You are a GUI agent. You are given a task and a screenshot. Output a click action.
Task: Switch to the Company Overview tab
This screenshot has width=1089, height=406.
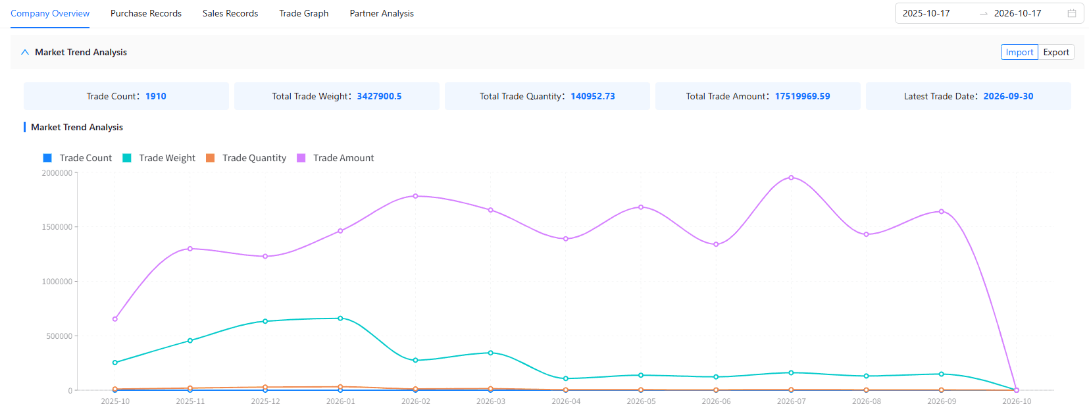click(50, 13)
